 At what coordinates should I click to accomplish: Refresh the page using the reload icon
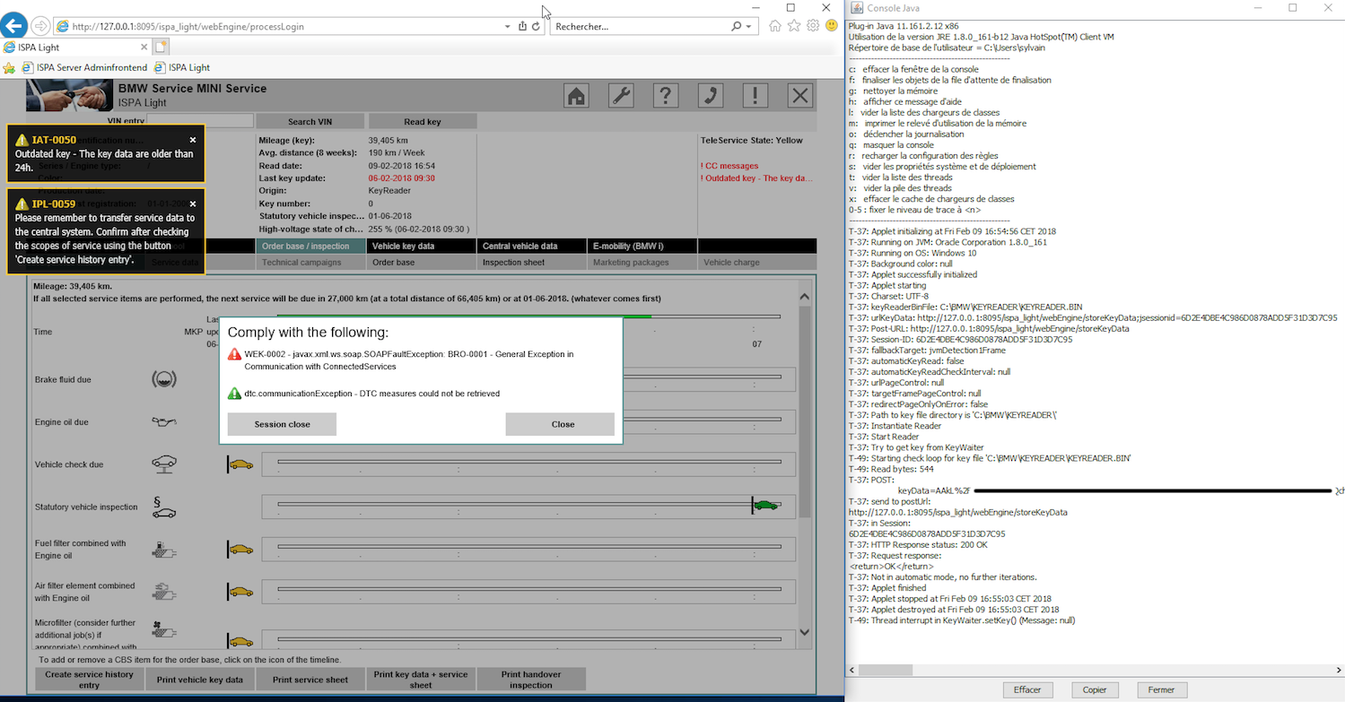pyautogui.click(x=537, y=26)
